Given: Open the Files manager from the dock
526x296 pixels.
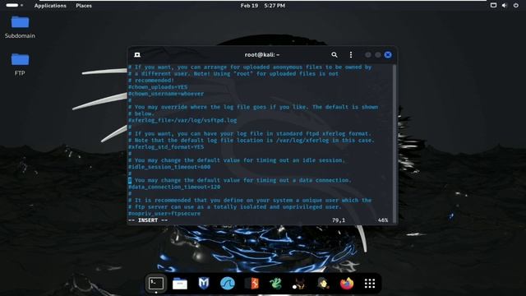Looking at the screenshot, I should click(x=180, y=284).
